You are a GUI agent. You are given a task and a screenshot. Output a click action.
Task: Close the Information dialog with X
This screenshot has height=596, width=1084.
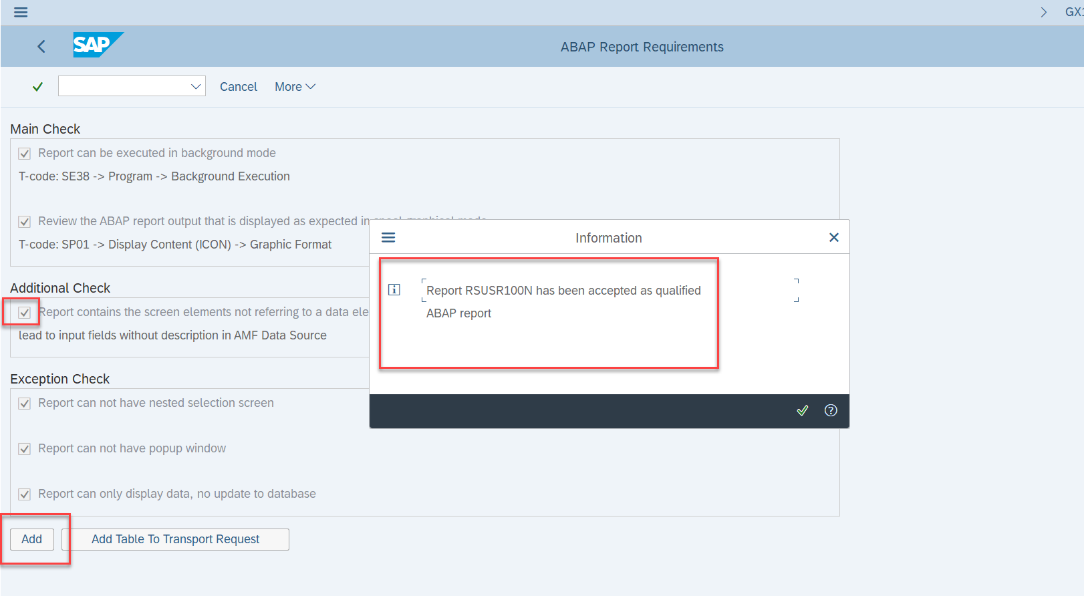[833, 237]
